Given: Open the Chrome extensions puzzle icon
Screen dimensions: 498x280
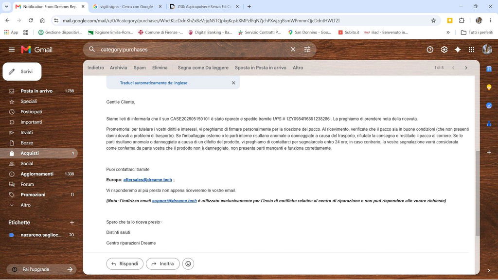Looking at the screenshot, I should click(x=462, y=20).
